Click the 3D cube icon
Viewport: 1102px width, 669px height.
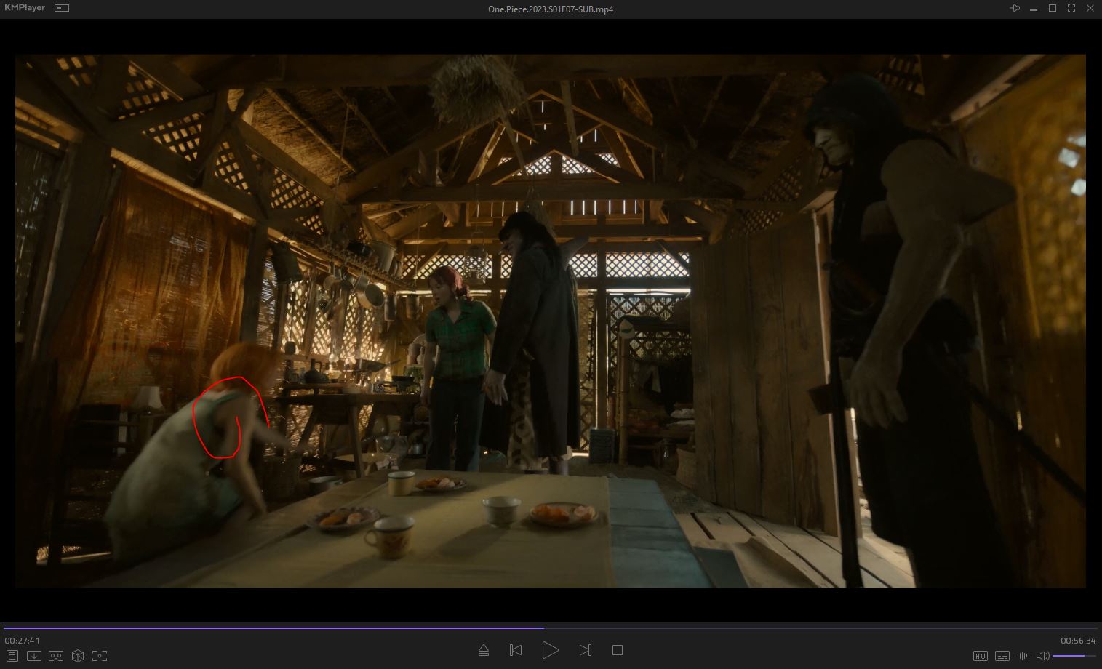pos(78,656)
